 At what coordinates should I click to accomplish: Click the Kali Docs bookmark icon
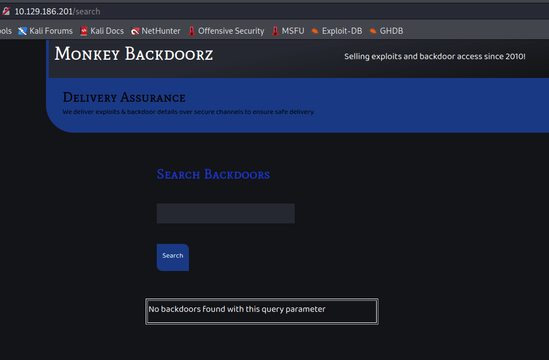(84, 31)
